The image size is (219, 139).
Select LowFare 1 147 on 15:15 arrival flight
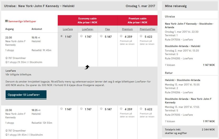pyautogui.click(x=61, y=36)
